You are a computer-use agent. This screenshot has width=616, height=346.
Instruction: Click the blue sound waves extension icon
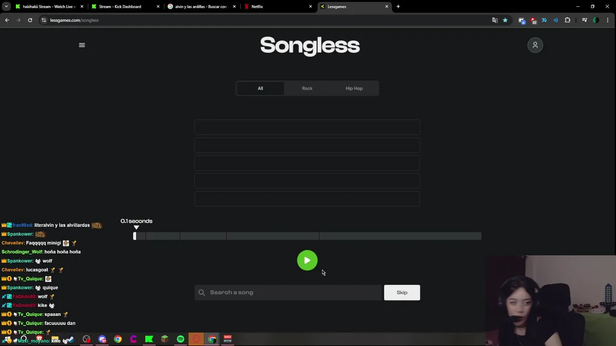click(556, 20)
